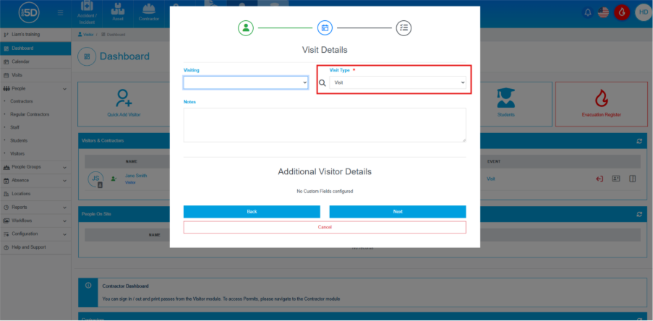Image resolution: width=653 pixels, height=321 pixels.
Task: Click inside the Notes text area
Action: pos(325,125)
